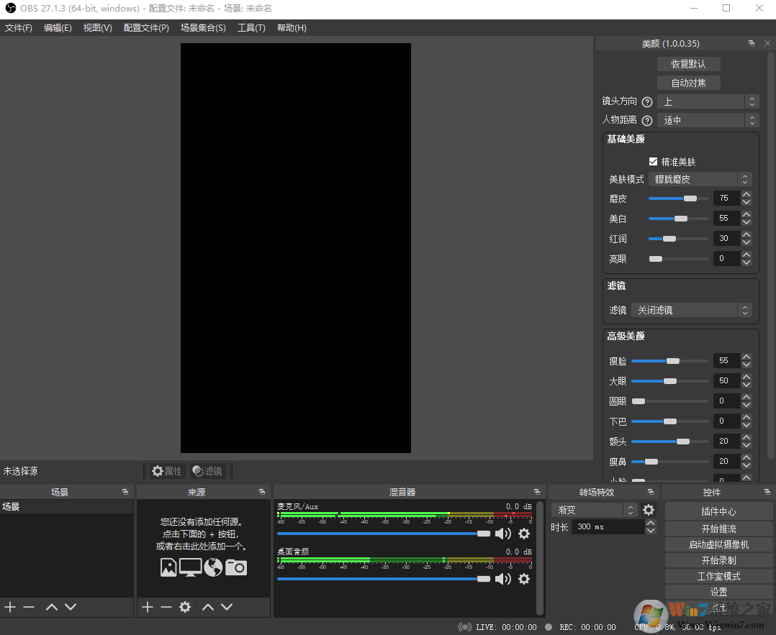This screenshot has width=776, height=635.
Task: Click the 时长 duration input field
Action: pyautogui.click(x=608, y=527)
